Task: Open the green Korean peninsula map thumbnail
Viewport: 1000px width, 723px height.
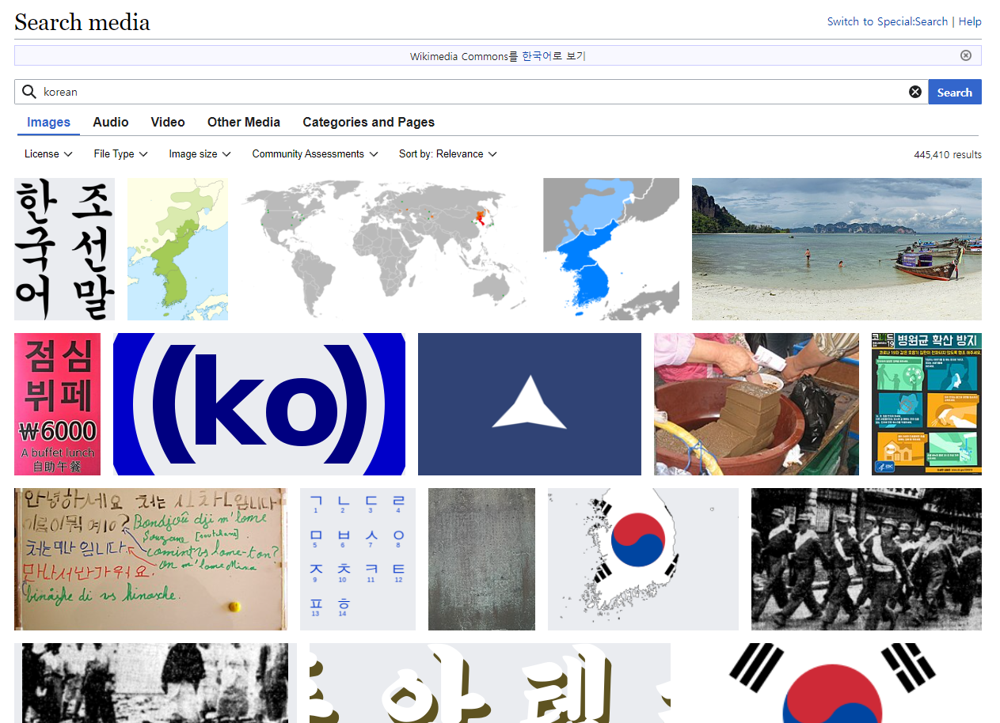Action: pos(177,249)
